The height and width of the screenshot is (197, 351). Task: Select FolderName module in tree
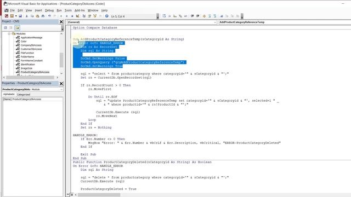pyautogui.click(x=27, y=57)
